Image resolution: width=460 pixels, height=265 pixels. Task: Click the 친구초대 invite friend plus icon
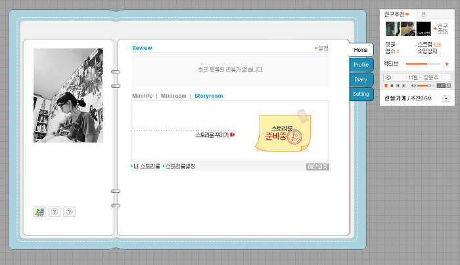[x=435, y=29]
